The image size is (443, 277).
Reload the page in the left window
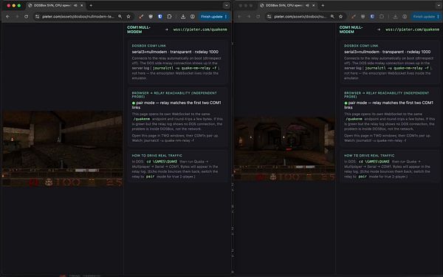[x=26, y=17]
